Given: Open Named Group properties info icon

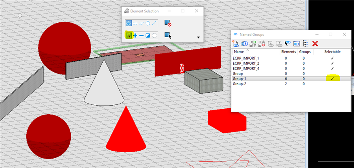Looking at the screenshot, I should point(244,44).
